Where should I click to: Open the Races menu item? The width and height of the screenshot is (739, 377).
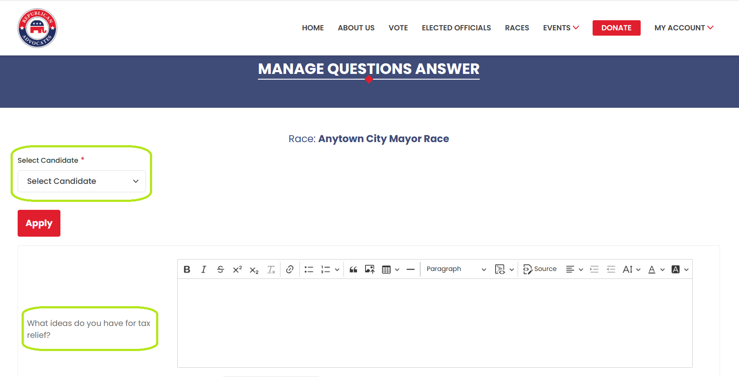point(517,28)
